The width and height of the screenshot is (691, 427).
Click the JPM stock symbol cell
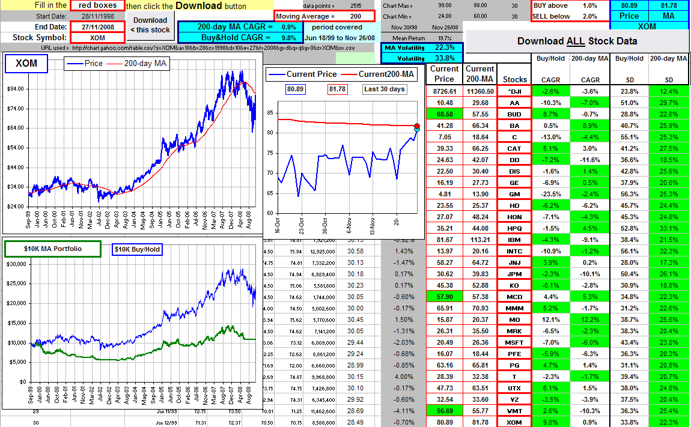[x=514, y=274]
